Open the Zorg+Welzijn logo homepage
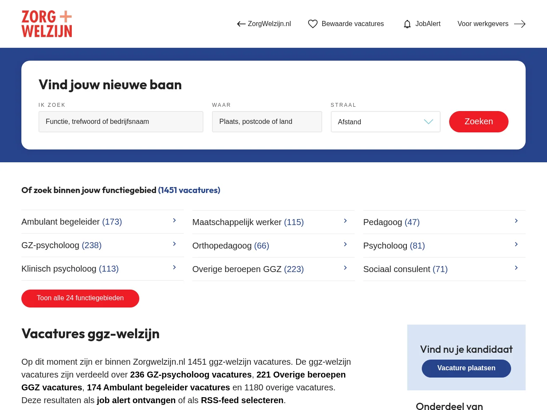547x410 pixels. coord(47,24)
